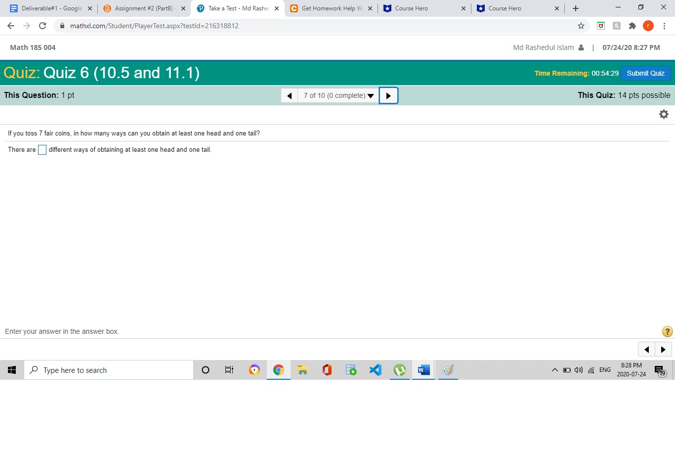Click the answer box after 'There are'
The height and width of the screenshot is (451, 675).
pos(42,149)
